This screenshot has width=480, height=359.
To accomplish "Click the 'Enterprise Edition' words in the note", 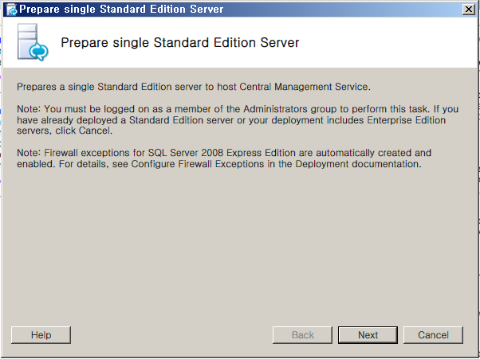I will tap(406, 119).
